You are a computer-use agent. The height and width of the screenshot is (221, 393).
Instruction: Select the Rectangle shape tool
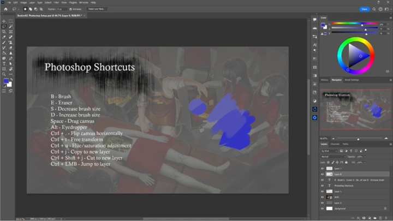(x=4, y=69)
